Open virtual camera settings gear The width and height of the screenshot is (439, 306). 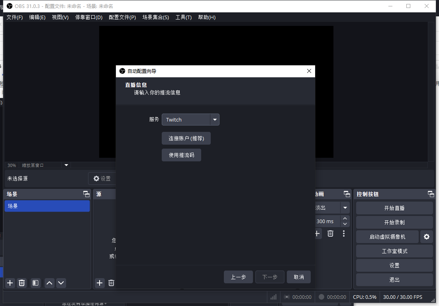[x=426, y=237]
